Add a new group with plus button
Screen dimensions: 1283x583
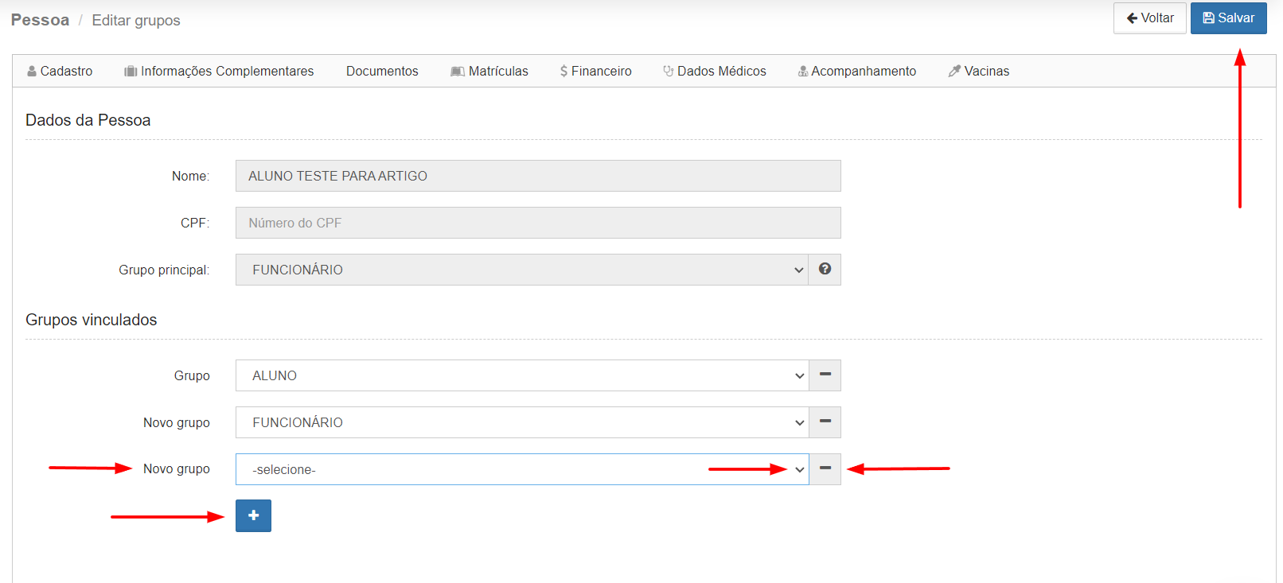(x=253, y=515)
